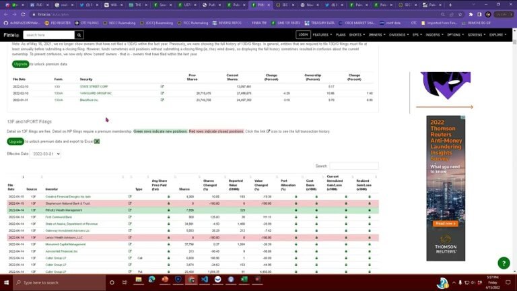
Task: Click the browser address bar
Action: click(231, 15)
